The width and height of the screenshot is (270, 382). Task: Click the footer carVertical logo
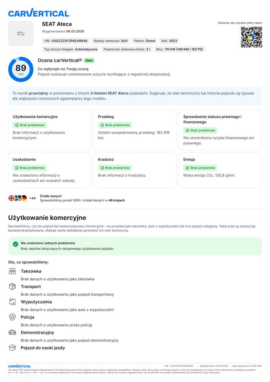19,366
